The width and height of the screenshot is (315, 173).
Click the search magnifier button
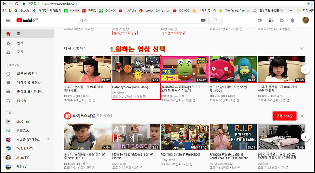(216, 20)
